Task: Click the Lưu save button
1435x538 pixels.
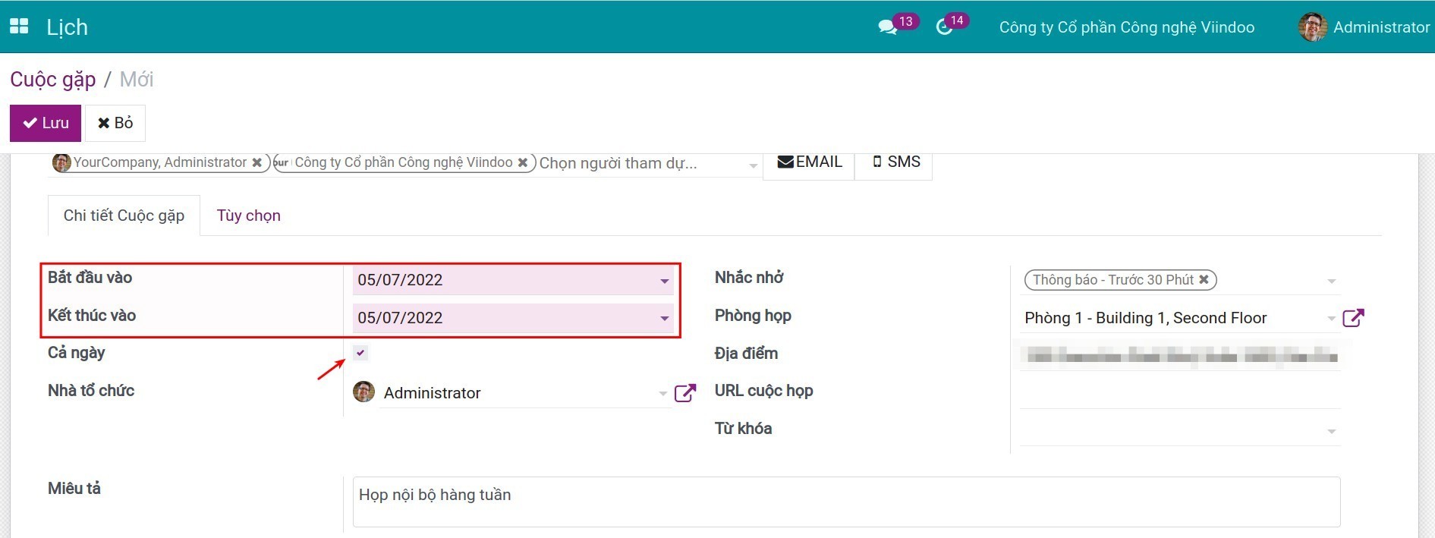Action: point(46,123)
